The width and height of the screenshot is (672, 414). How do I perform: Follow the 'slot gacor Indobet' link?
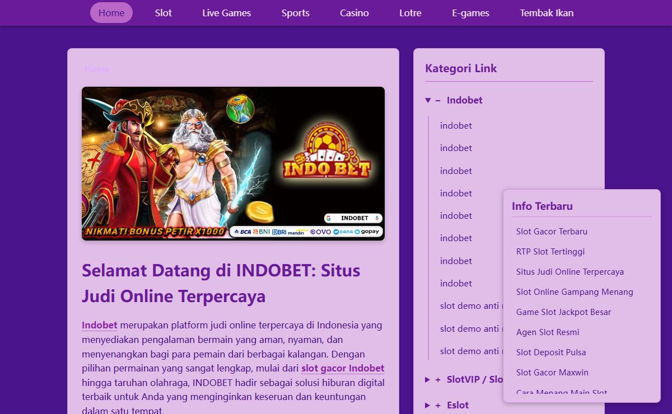point(343,368)
